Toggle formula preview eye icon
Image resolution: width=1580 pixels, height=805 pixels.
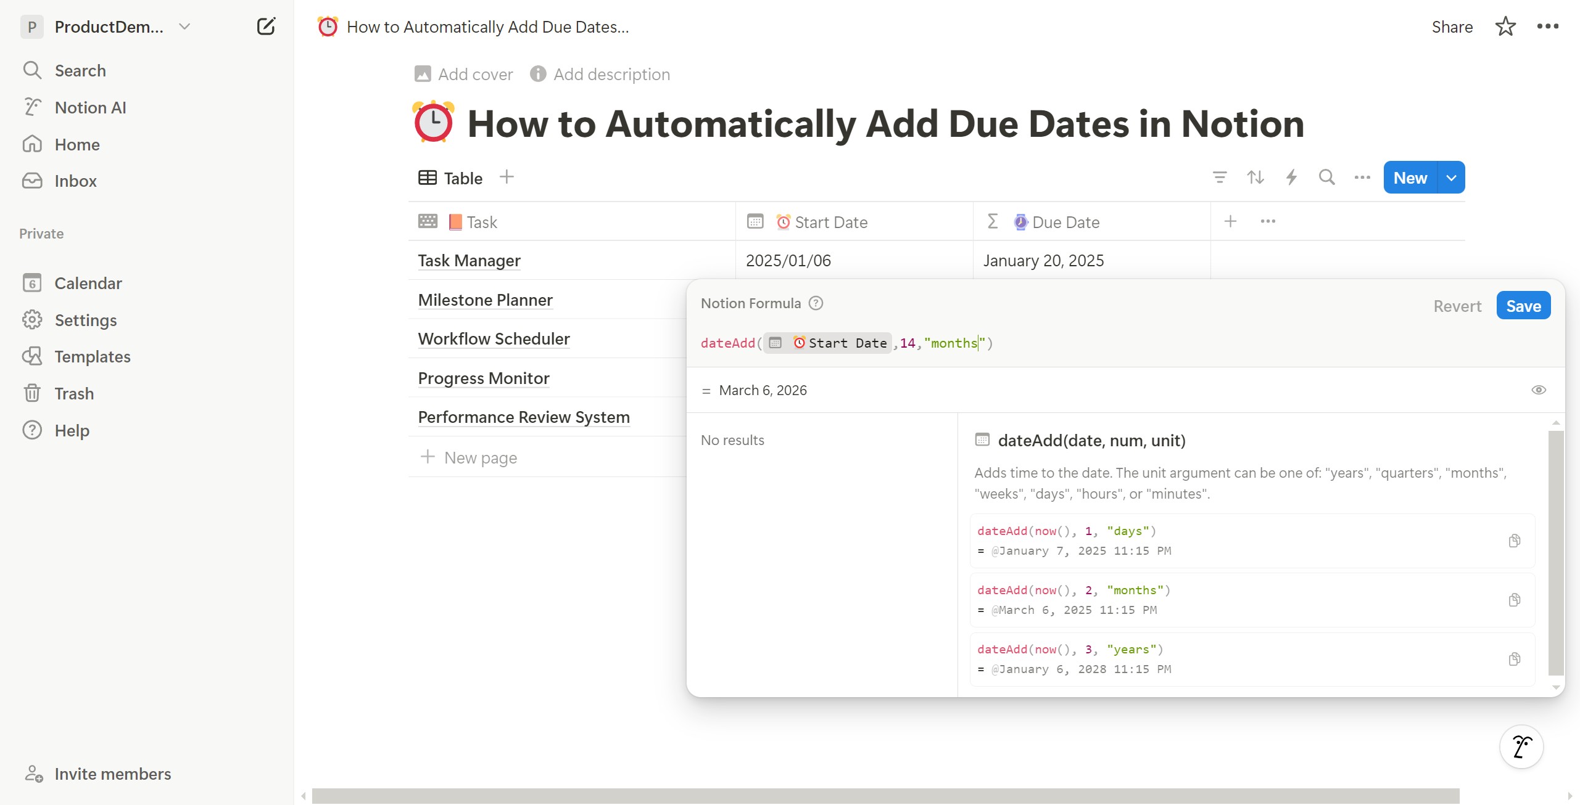click(1538, 390)
